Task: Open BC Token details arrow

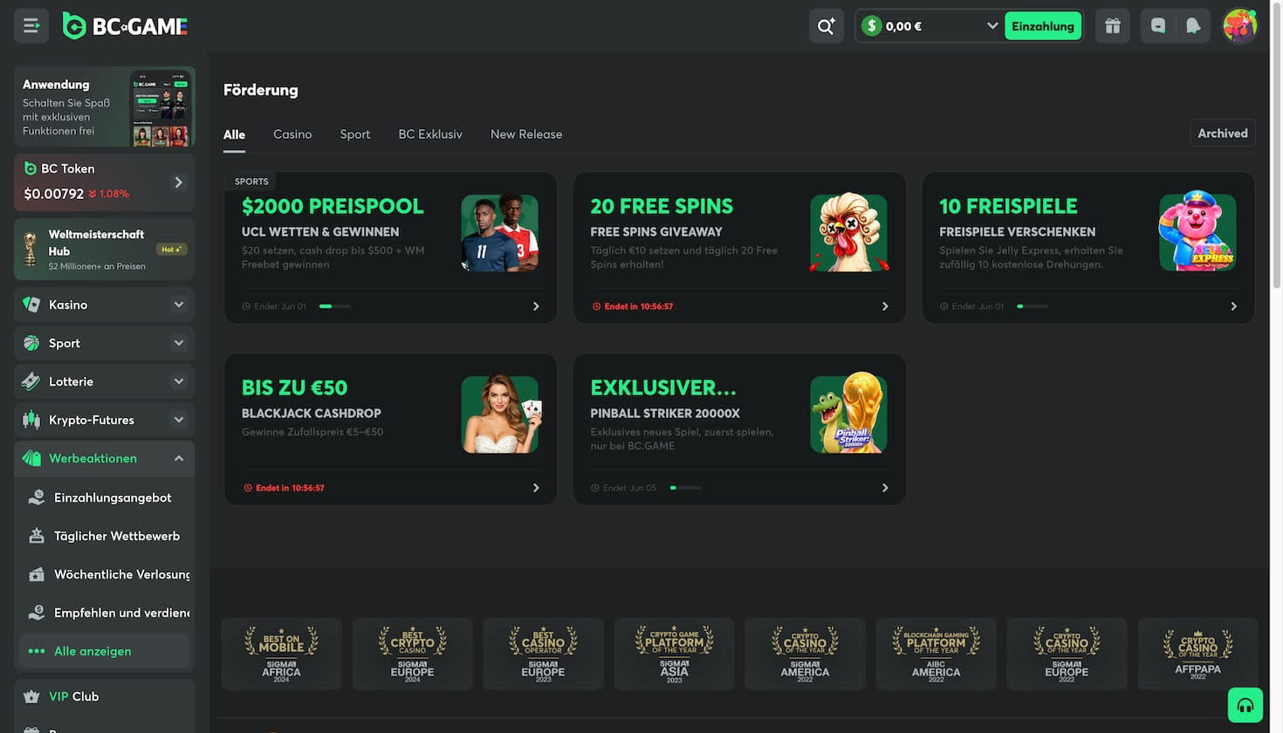Action: [178, 182]
